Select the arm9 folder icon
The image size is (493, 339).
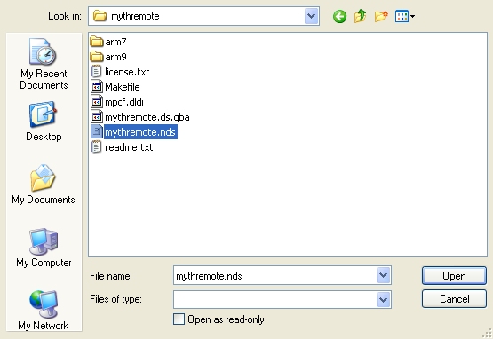pyautogui.click(x=97, y=57)
